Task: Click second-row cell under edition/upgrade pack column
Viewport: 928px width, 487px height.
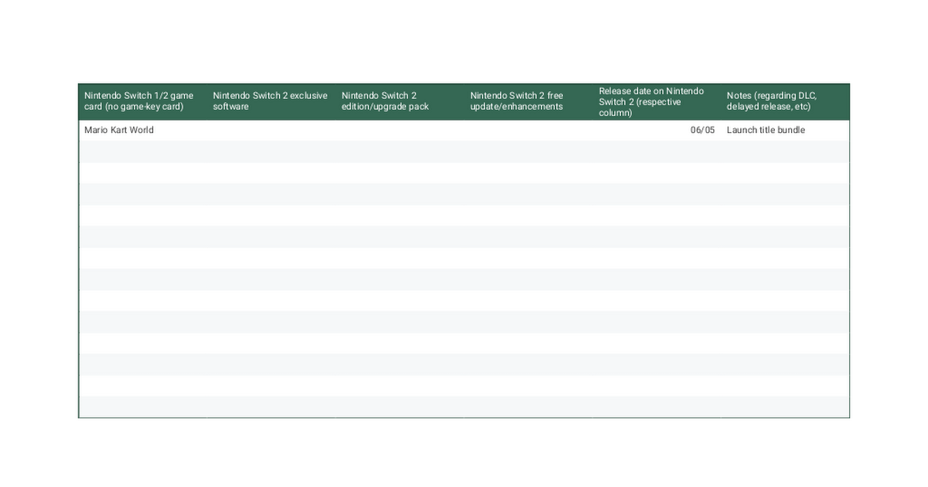Action: (x=399, y=152)
